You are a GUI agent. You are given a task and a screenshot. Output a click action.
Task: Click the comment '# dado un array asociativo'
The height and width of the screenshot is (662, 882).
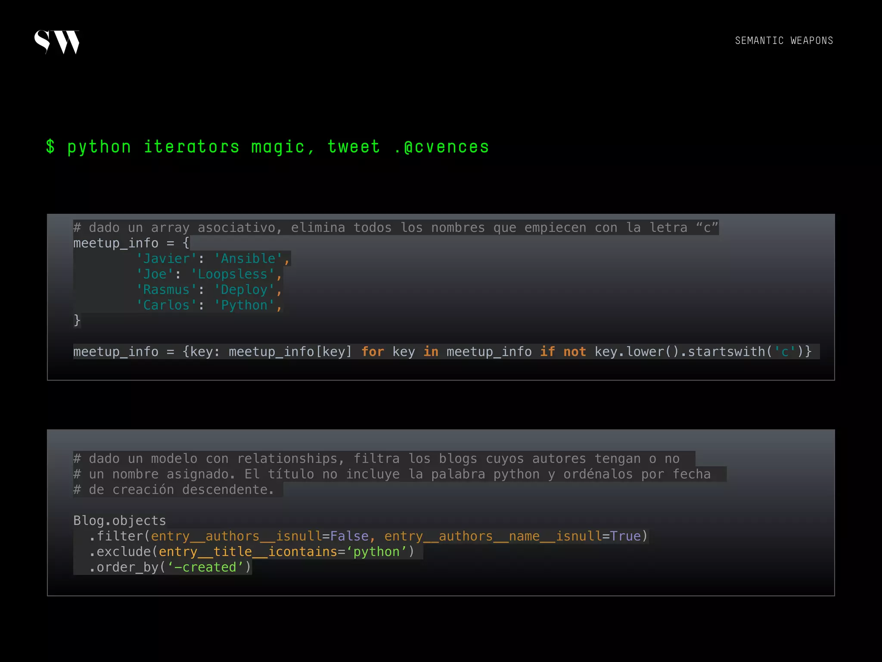coord(396,228)
